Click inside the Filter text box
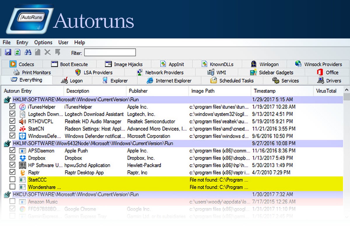The height and width of the screenshot is (233, 350). point(110,52)
